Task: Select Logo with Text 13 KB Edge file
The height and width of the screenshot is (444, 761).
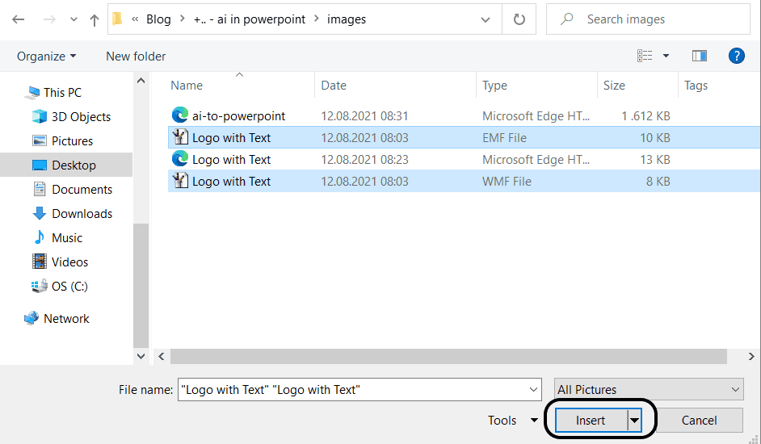Action: coord(464,160)
